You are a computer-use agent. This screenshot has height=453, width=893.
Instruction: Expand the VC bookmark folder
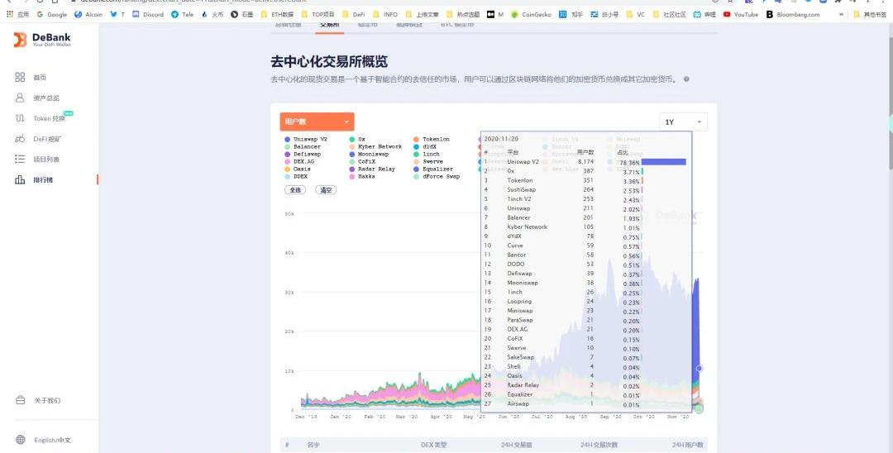[x=636, y=14]
